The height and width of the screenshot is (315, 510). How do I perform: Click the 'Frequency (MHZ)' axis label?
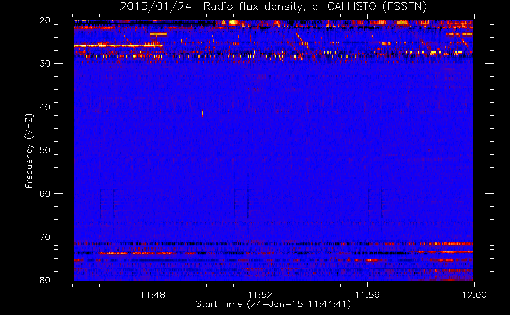[x=29, y=151]
